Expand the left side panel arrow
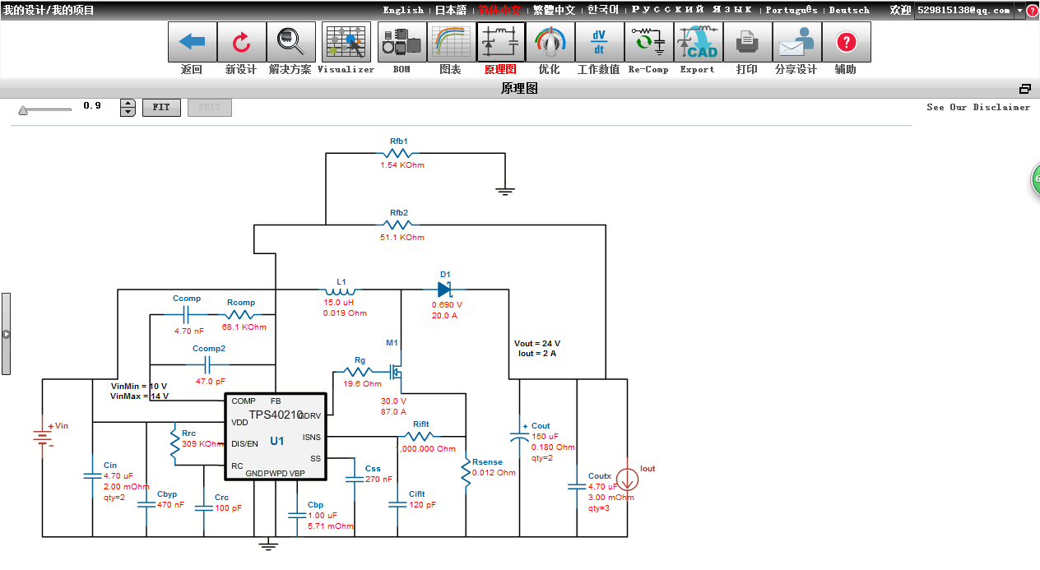Viewport: 1040px width, 570px height. [6, 334]
